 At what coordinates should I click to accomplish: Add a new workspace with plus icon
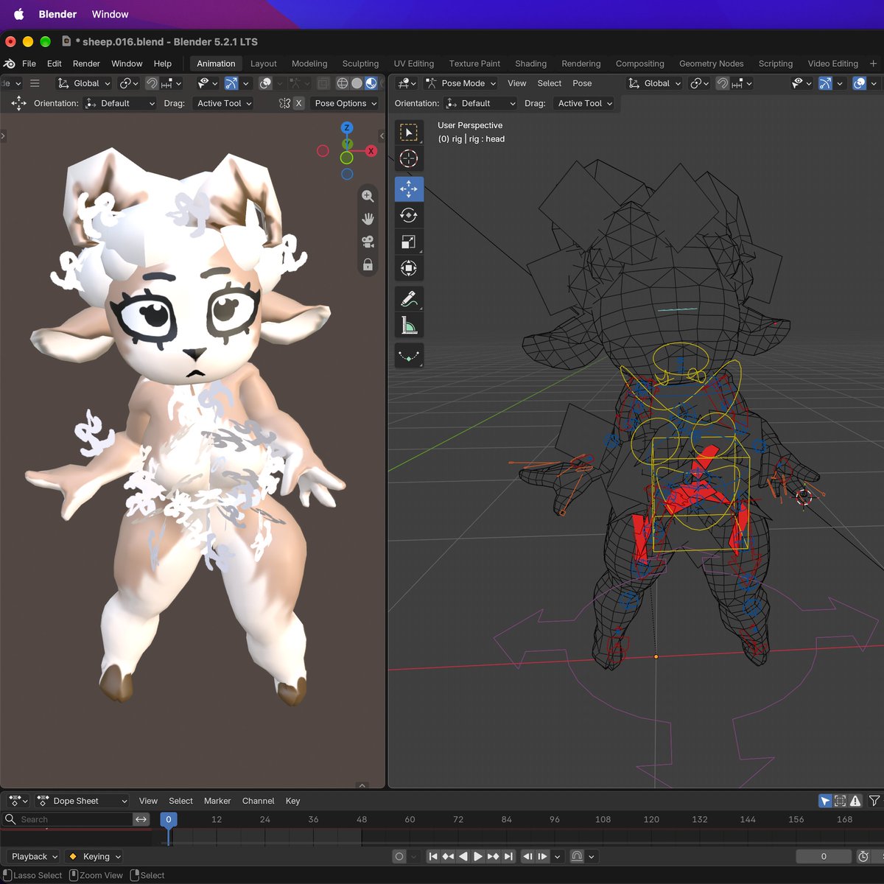click(874, 63)
